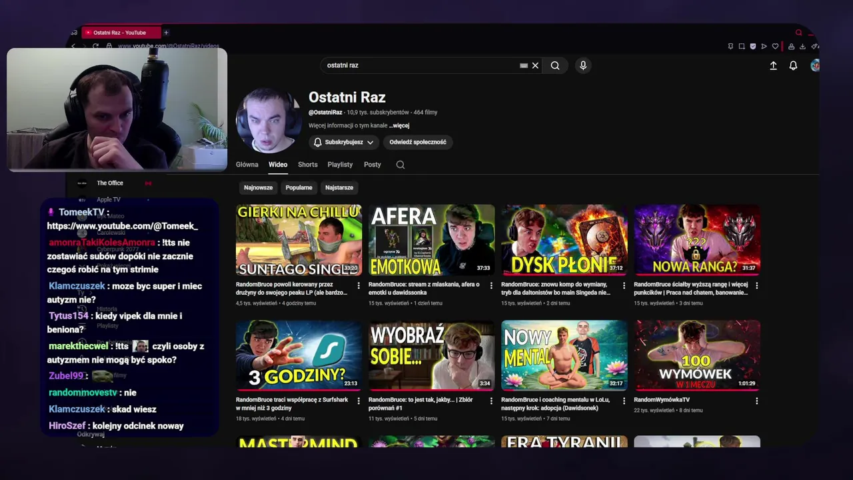
Task: Open options menu for the SUNTAGO SINGED video
Action: (x=359, y=285)
